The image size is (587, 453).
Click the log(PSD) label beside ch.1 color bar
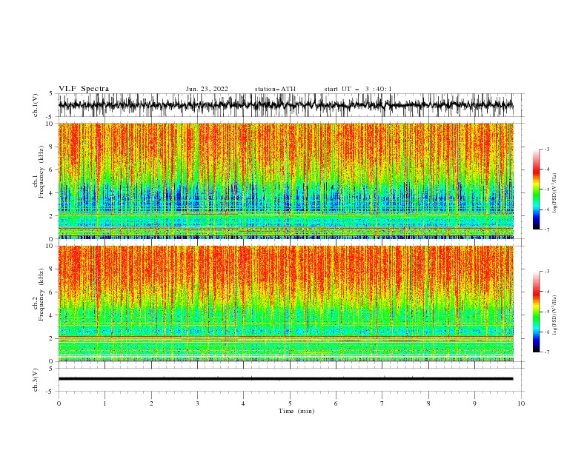[x=555, y=193]
